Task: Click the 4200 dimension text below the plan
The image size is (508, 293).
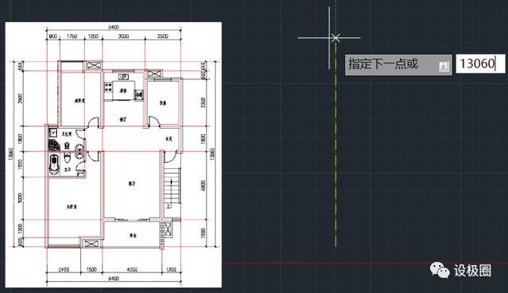Action: tap(132, 270)
